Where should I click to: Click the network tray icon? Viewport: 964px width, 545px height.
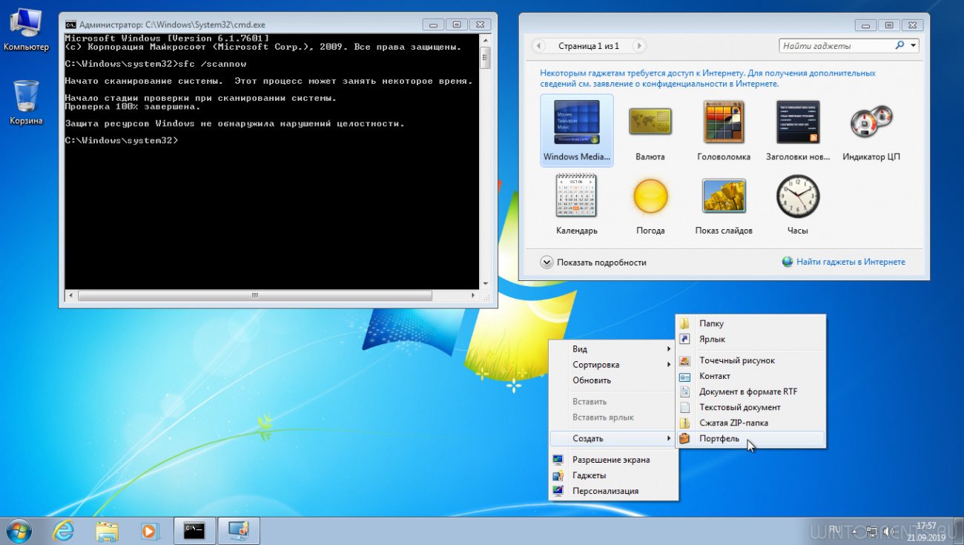pyautogui.click(x=873, y=532)
